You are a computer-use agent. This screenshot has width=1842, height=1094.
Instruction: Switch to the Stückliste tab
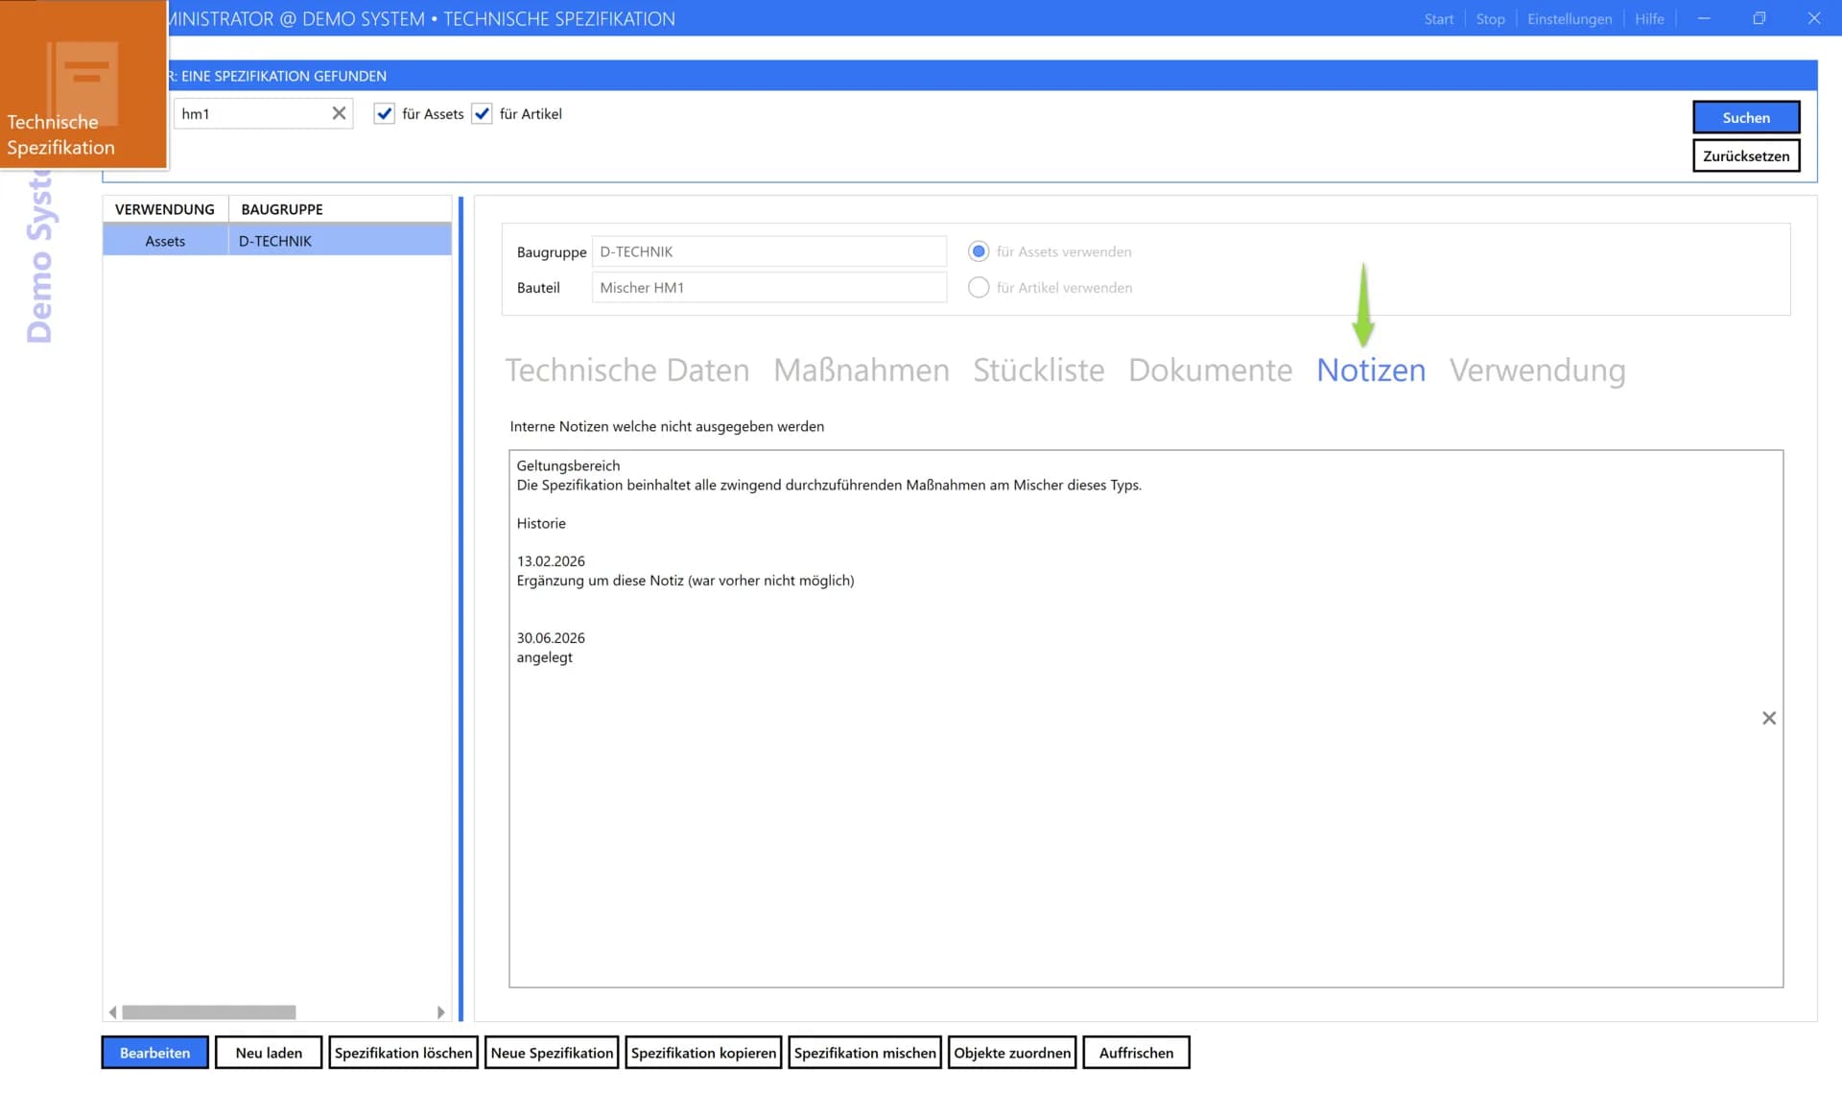point(1038,369)
